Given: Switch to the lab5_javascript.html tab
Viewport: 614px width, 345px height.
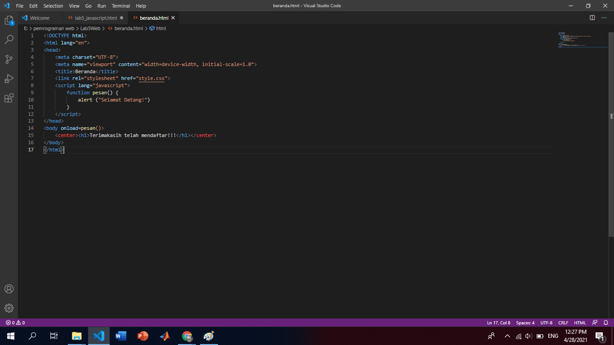Looking at the screenshot, I should pyautogui.click(x=95, y=18).
